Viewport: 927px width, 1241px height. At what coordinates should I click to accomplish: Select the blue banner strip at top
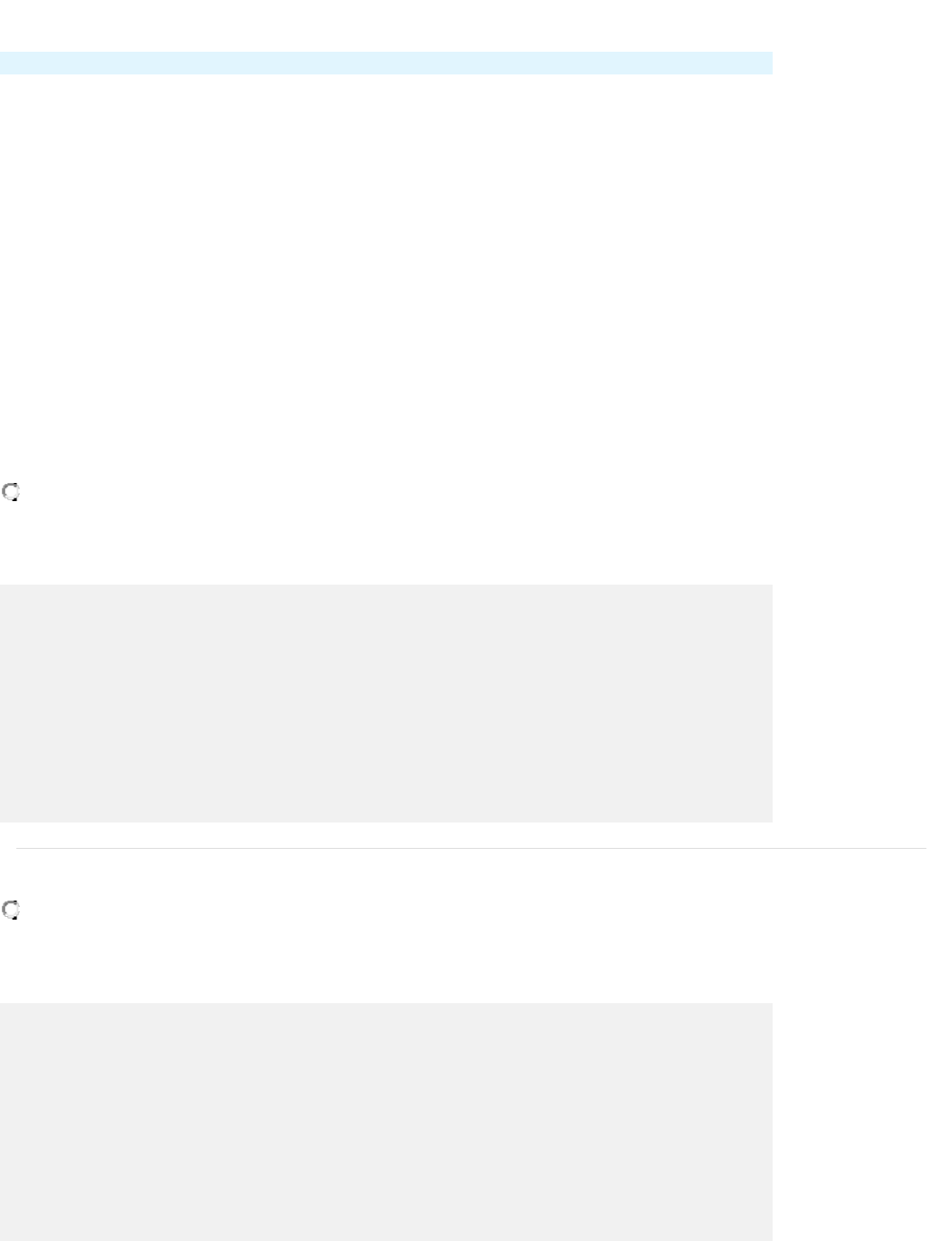point(386,63)
